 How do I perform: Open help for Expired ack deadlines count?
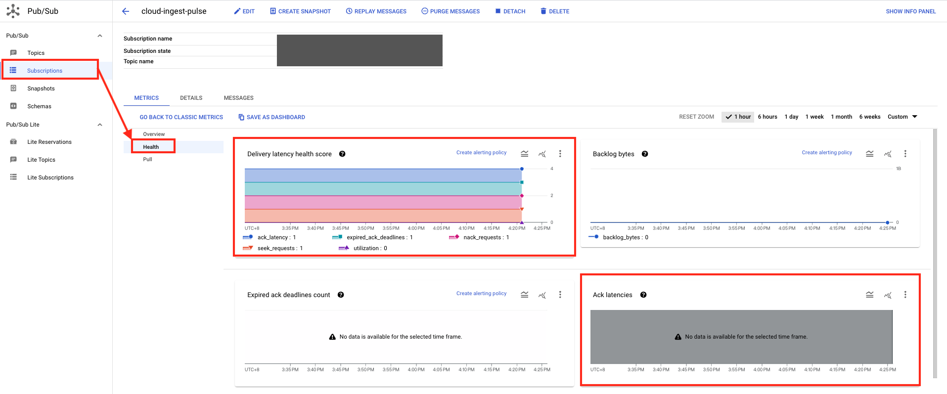pos(341,295)
